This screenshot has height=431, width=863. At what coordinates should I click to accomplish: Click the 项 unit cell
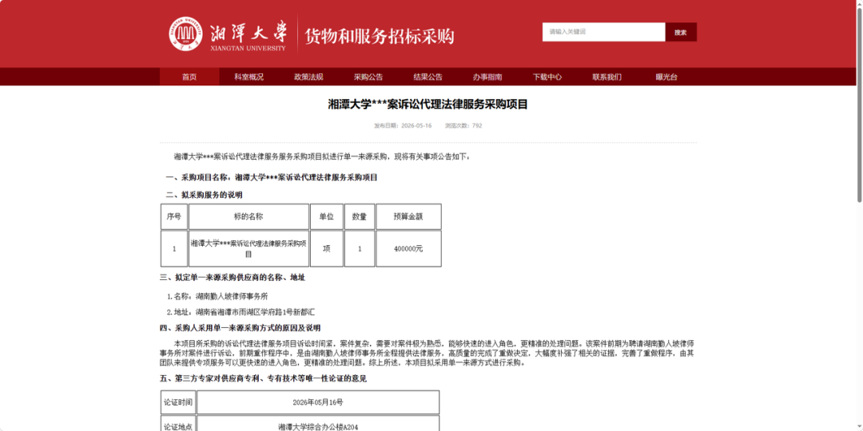click(x=327, y=248)
